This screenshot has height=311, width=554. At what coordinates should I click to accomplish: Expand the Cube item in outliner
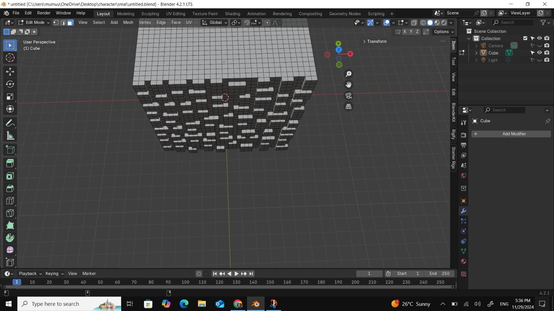(x=476, y=53)
